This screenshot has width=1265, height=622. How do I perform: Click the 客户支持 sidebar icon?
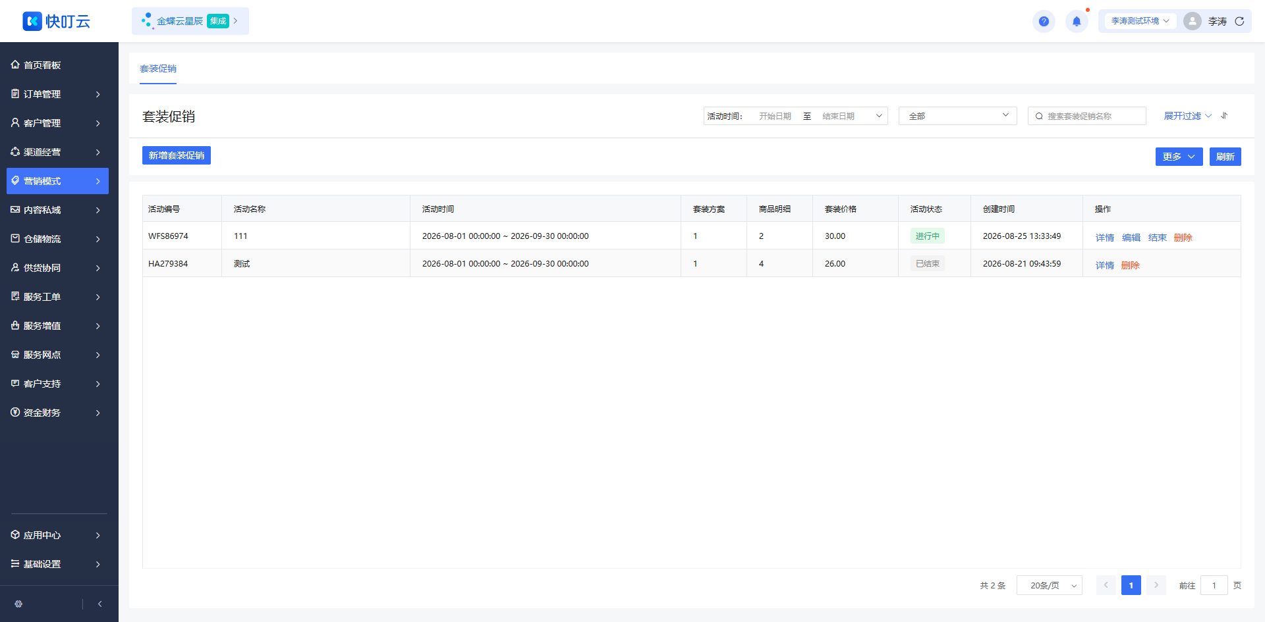[15, 383]
